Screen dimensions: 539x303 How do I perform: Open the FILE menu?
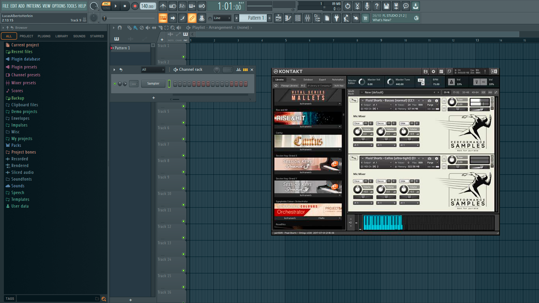pyautogui.click(x=6, y=6)
